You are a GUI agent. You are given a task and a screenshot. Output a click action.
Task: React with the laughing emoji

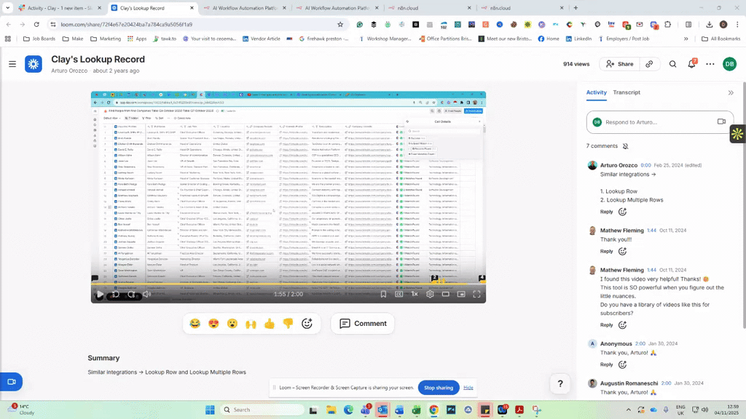tap(195, 324)
